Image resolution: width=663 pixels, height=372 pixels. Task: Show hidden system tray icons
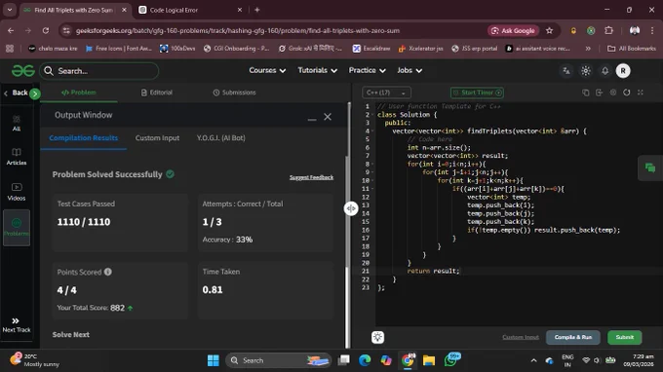tap(533, 360)
